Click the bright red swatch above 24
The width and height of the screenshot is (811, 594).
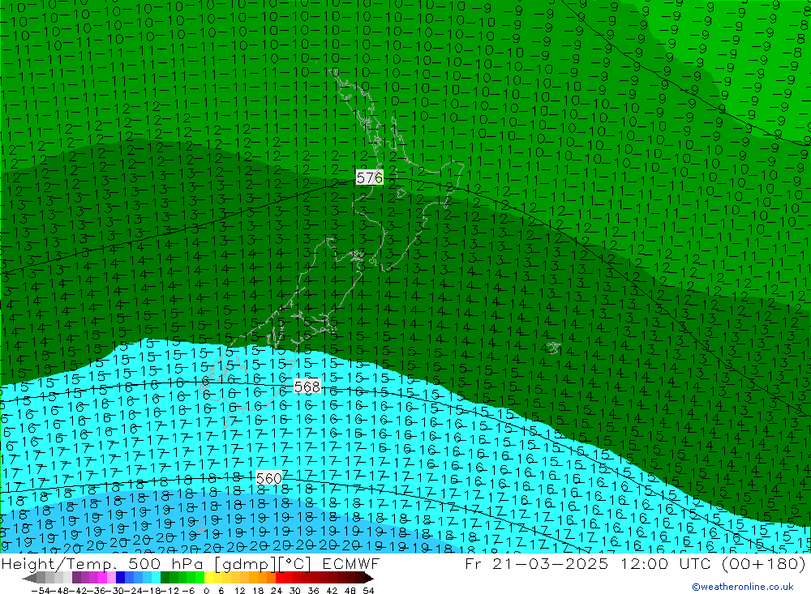point(280,578)
